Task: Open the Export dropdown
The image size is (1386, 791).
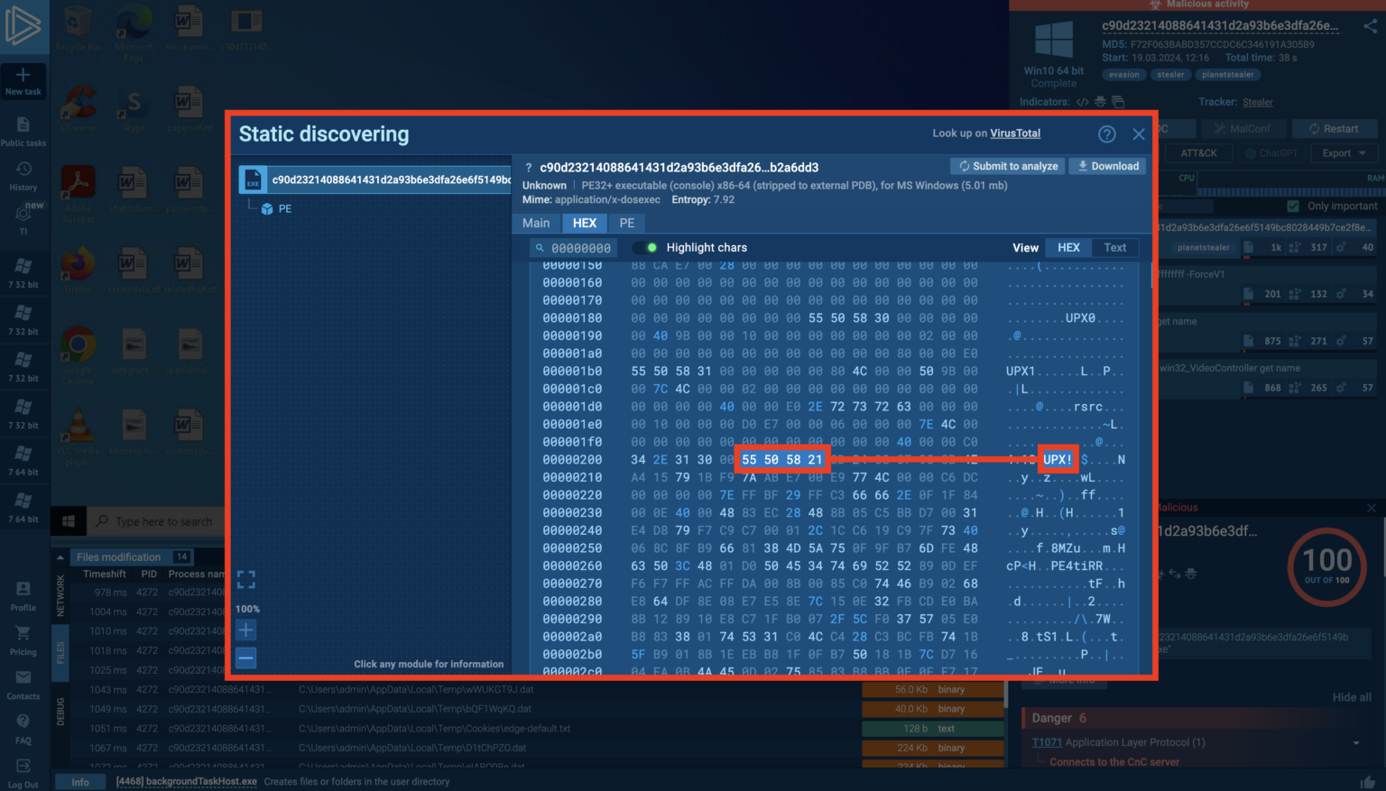Action: click(x=1343, y=153)
